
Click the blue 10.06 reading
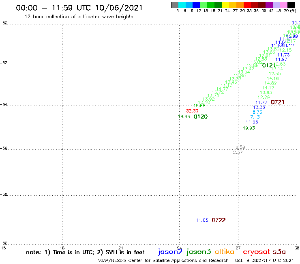tap(259, 107)
